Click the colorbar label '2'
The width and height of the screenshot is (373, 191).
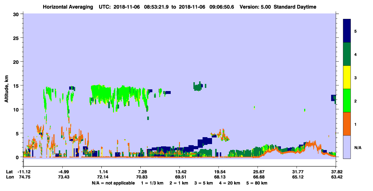pyautogui.click(x=355, y=101)
